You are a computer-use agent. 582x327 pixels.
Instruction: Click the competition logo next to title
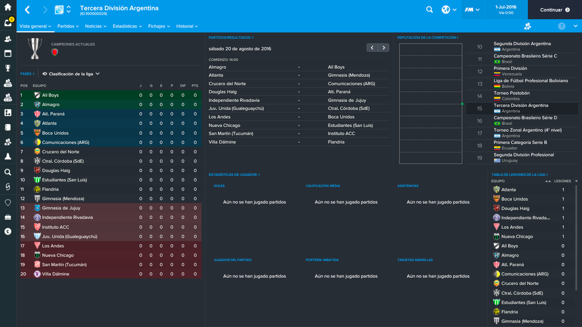[x=59, y=9]
